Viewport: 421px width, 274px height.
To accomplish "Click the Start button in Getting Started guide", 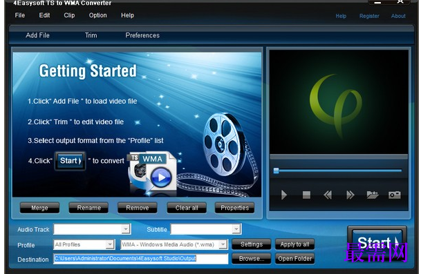I will (x=71, y=161).
